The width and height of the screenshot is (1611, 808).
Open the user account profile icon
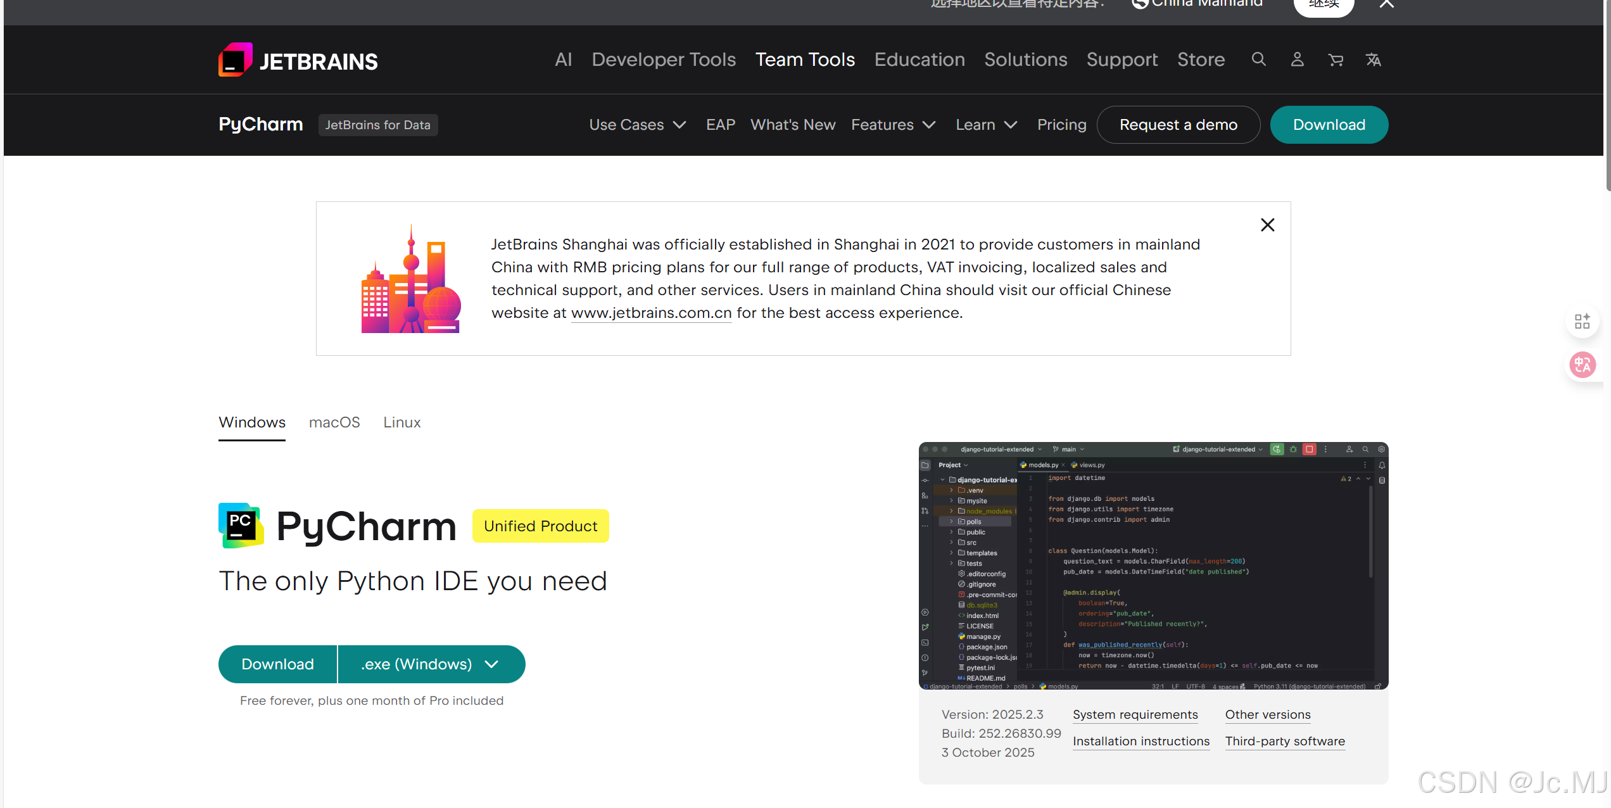(x=1297, y=60)
